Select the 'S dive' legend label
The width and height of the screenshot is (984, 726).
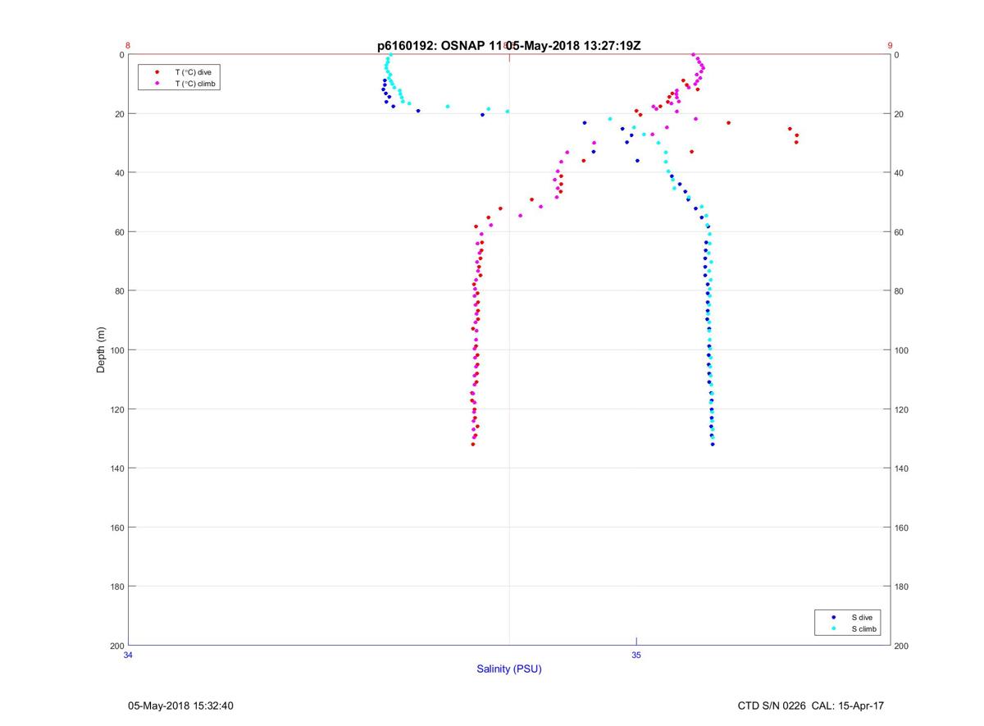[861, 617]
